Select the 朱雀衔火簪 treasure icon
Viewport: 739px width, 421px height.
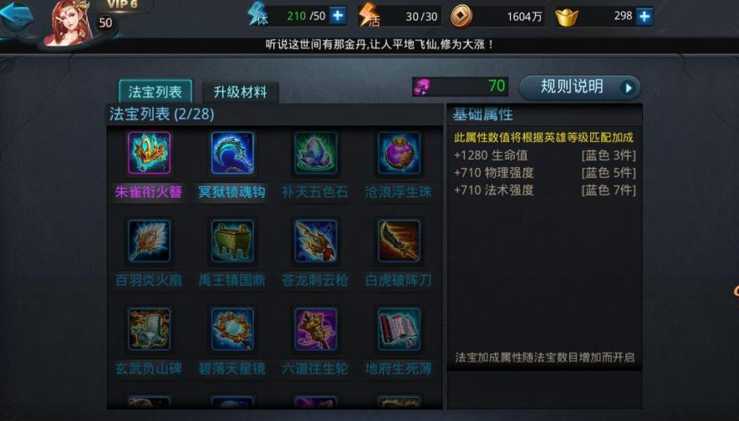[150, 153]
